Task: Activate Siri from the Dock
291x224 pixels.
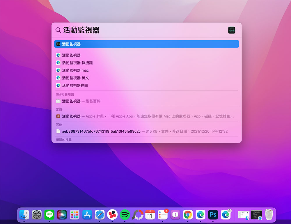Action: [62, 215]
